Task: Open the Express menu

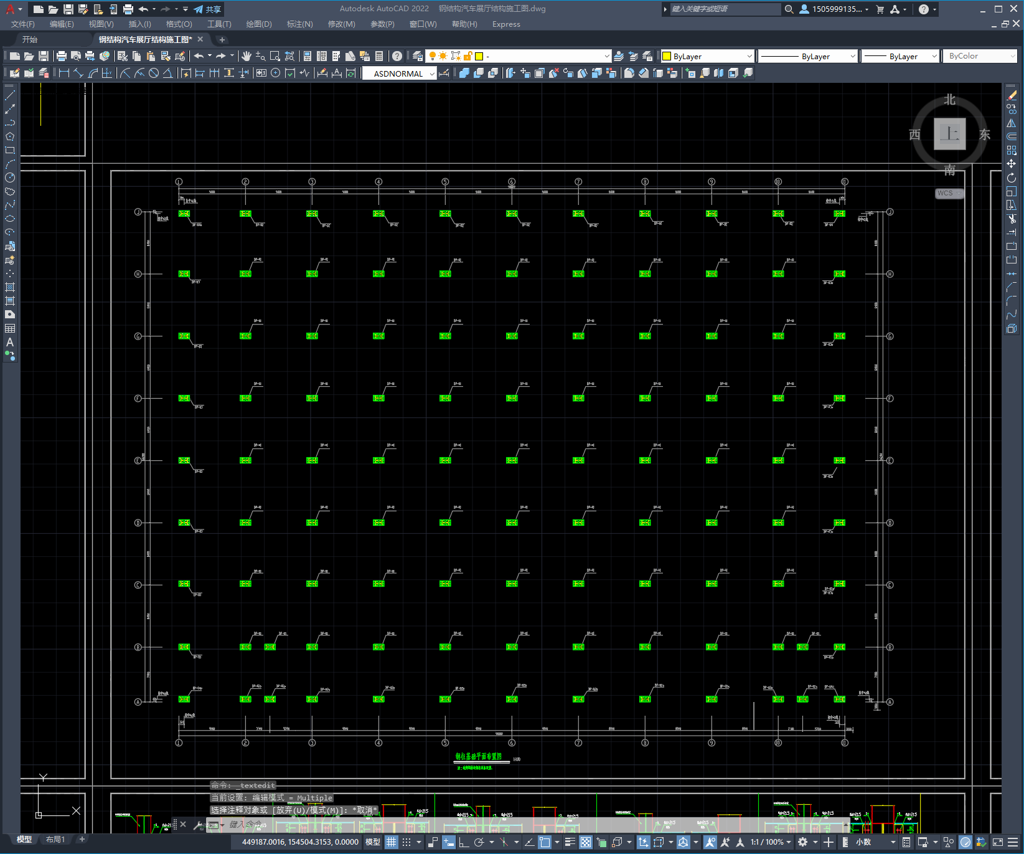Action: (x=506, y=24)
